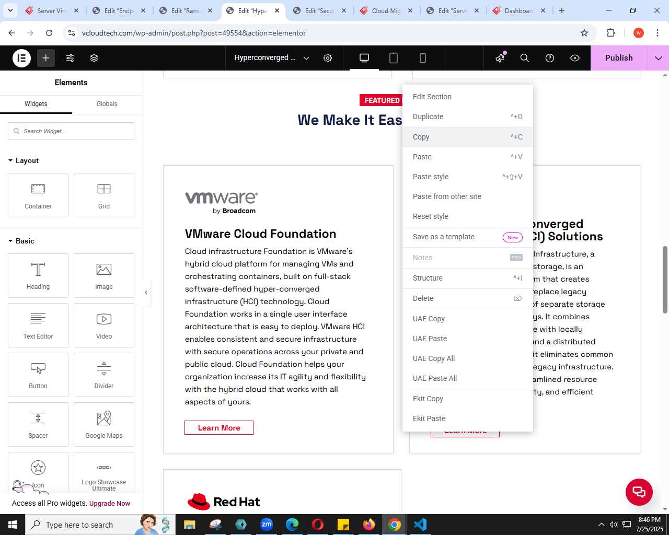Choose Structure in context menu

[468, 278]
